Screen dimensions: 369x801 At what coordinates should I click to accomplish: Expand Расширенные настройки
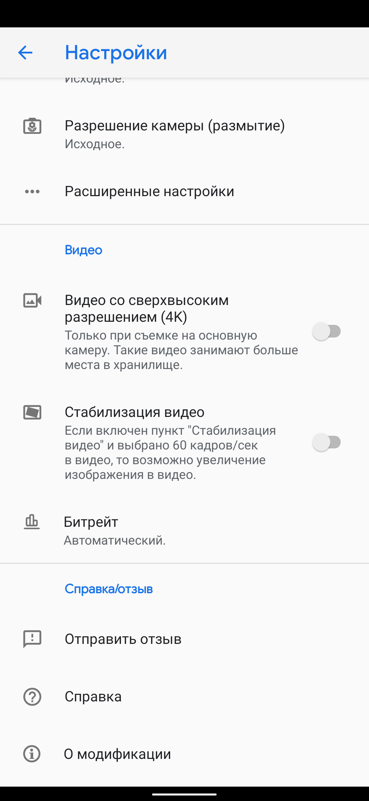[x=149, y=191]
